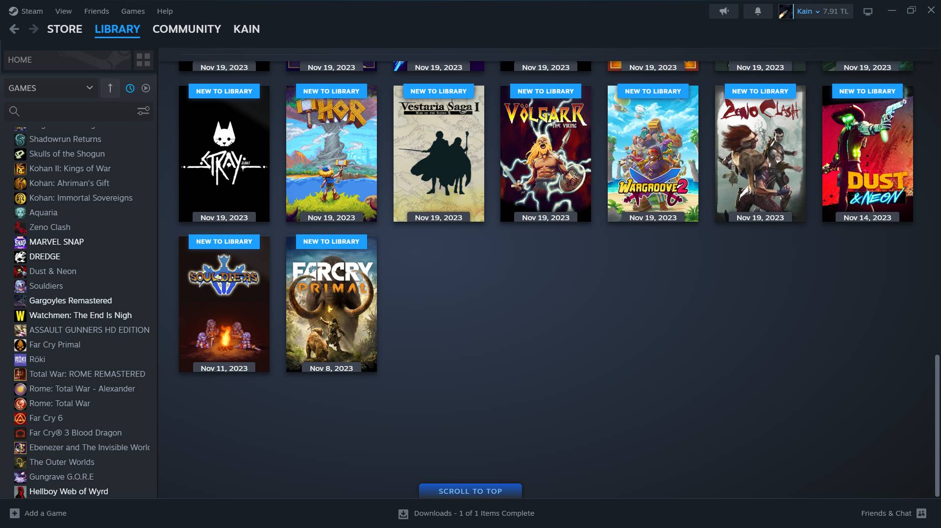Click the Kohan II: Kings of War icon
Viewport: 941px width, 528px height.
pos(20,169)
